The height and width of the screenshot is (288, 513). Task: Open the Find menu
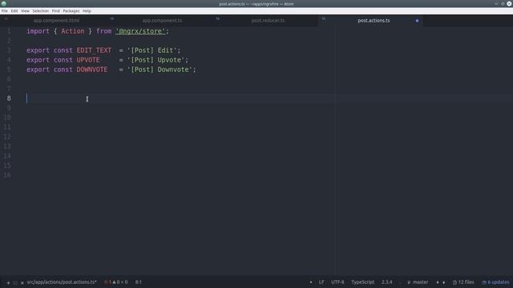coord(55,10)
